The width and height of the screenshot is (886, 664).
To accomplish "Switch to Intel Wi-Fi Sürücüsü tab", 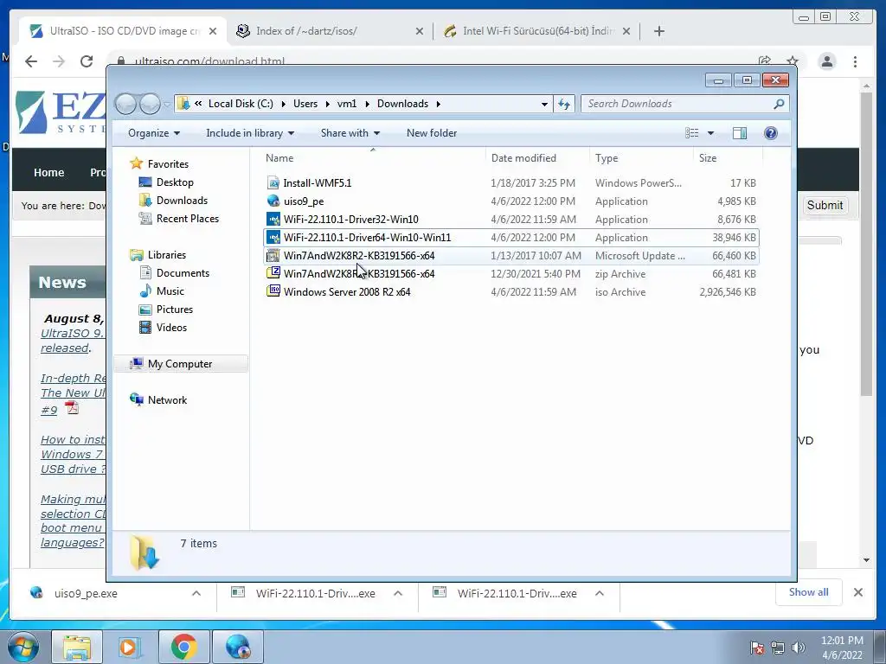I will point(536,31).
